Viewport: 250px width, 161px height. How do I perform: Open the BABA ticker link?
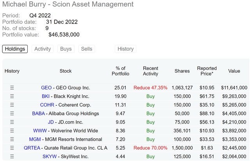click(38, 113)
